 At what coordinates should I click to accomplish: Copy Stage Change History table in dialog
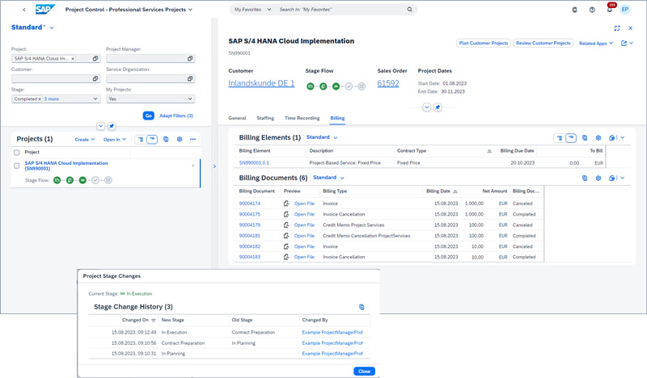pyautogui.click(x=362, y=307)
